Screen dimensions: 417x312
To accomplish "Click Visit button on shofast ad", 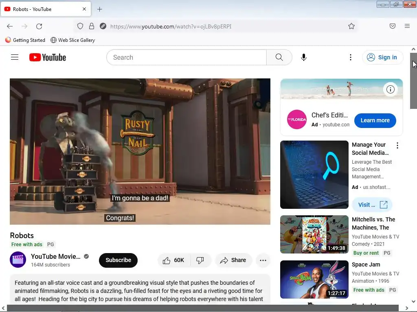I will (x=372, y=205).
